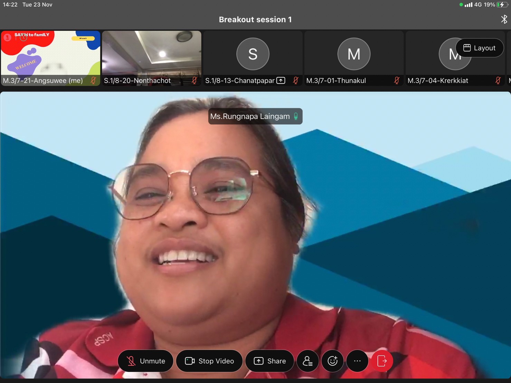The height and width of the screenshot is (383, 511).
Task: Tap the red leave session button
Action: coord(382,361)
